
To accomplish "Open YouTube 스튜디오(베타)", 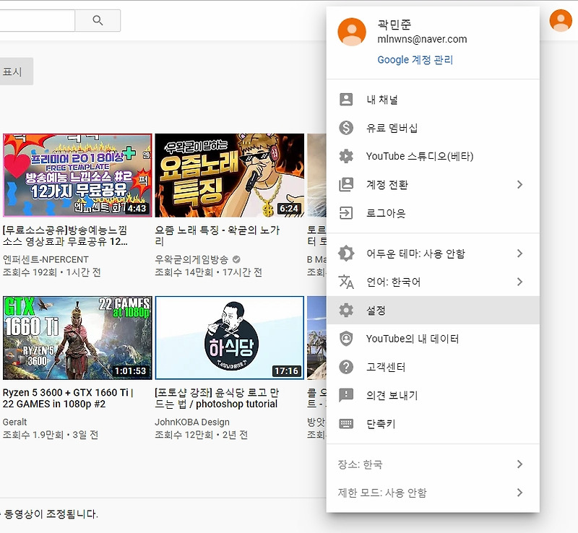I will click(433, 156).
